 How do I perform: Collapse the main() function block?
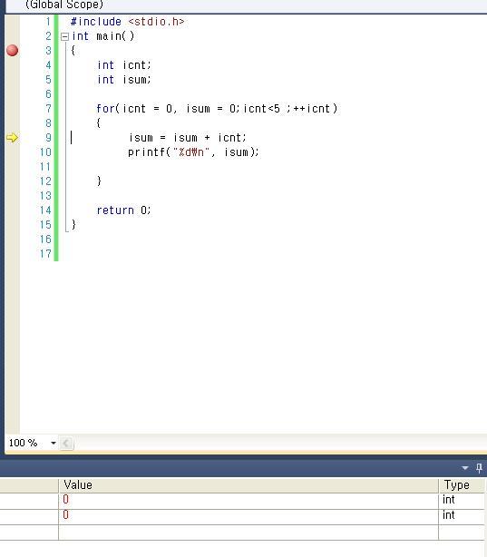[64, 36]
